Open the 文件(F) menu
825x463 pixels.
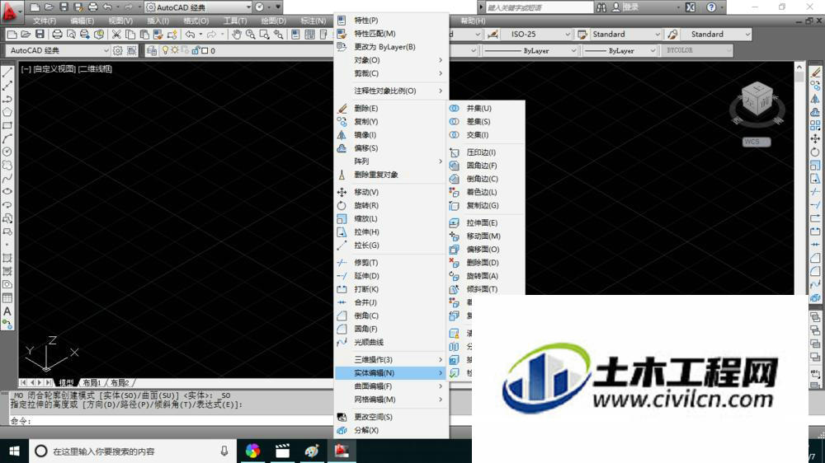[45, 21]
